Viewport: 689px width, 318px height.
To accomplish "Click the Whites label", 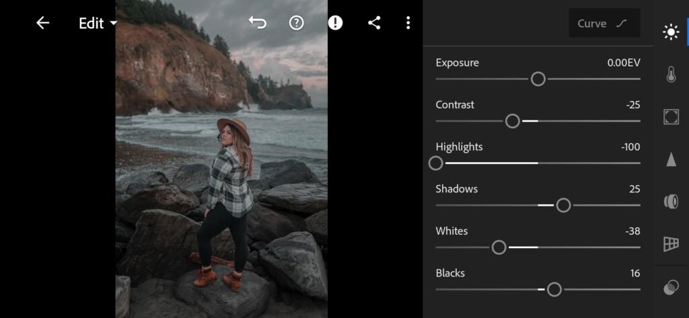I will pos(451,231).
